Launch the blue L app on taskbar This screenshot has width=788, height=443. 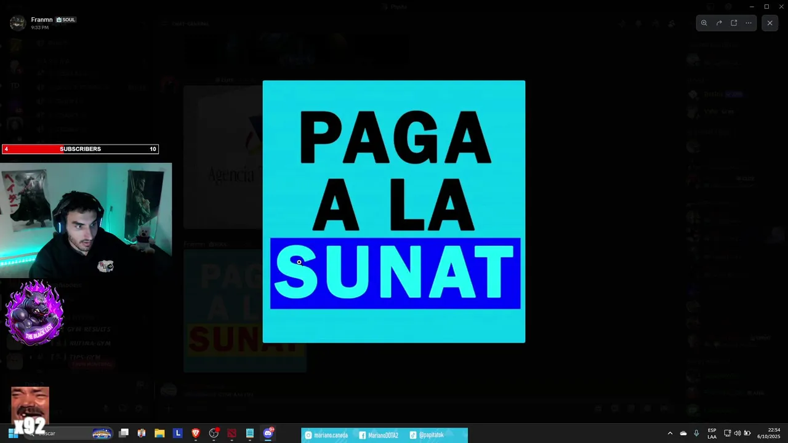click(178, 433)
